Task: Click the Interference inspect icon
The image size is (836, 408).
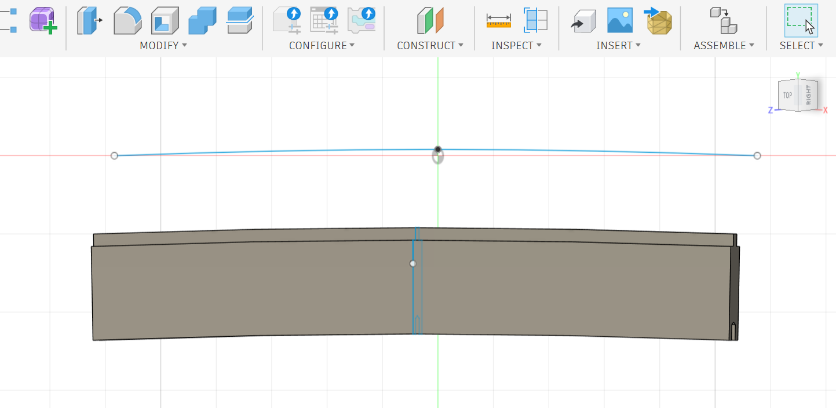Action: 535,20
